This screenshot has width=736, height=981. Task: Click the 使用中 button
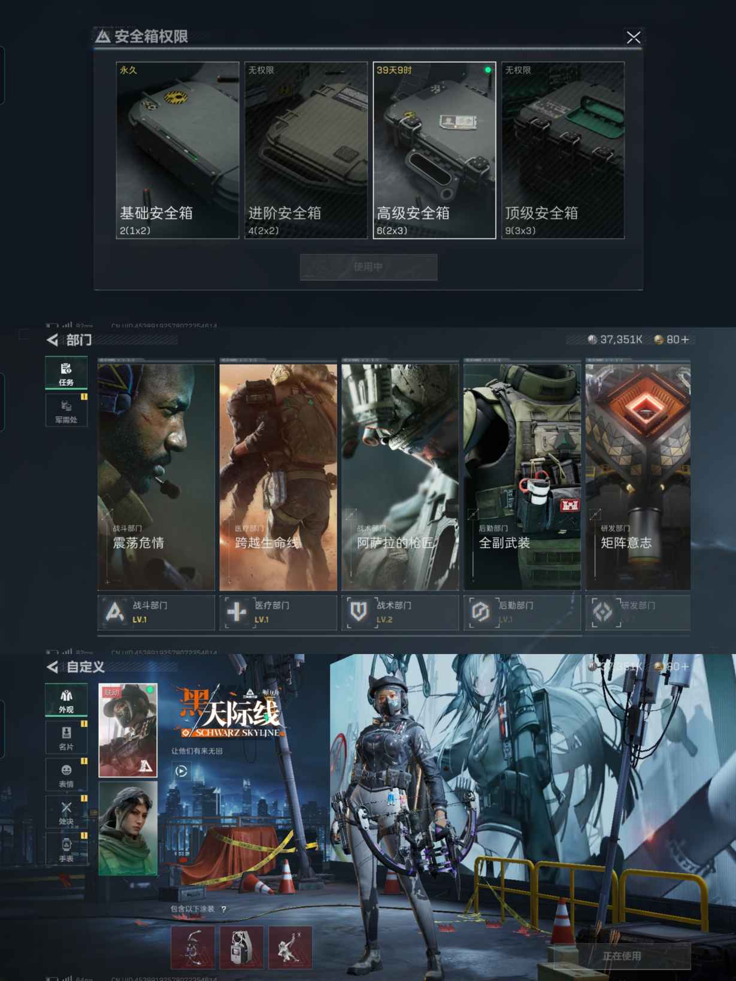(x=368, y=267)
